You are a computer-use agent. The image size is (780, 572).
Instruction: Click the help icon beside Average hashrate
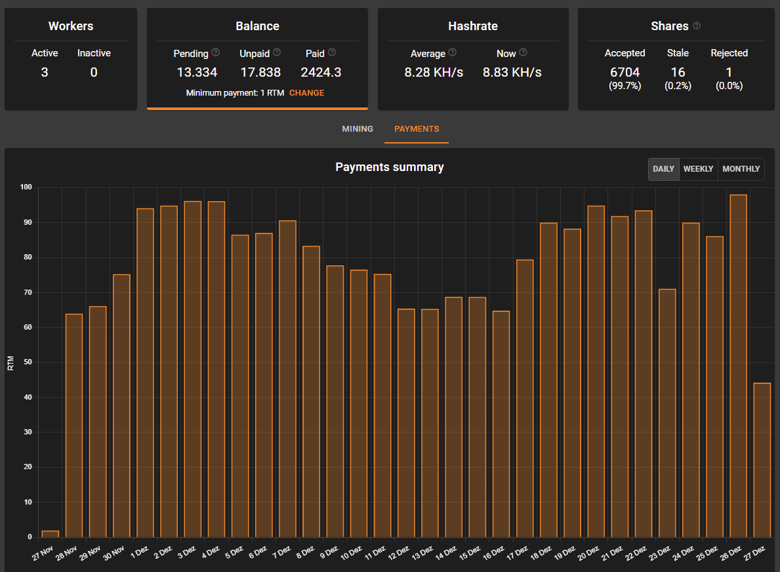(x=452, y=52)
